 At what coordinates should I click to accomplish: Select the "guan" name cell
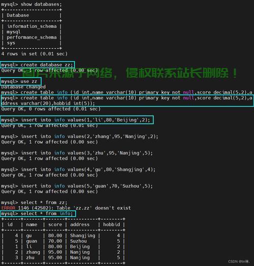[31, 241]
